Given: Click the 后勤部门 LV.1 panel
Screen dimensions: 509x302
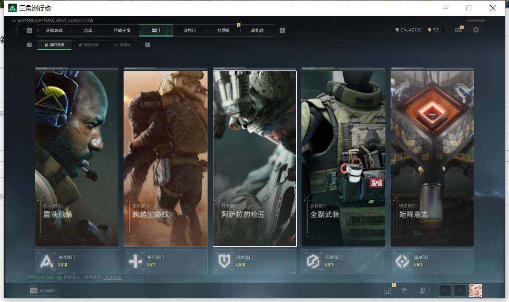Looking at the screenshot, I should (344, 261).
